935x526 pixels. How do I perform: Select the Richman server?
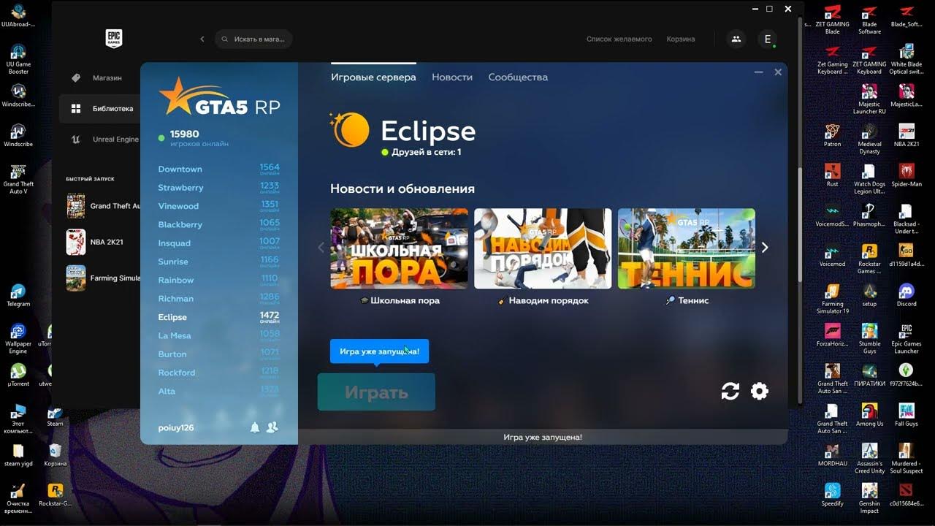218,299
